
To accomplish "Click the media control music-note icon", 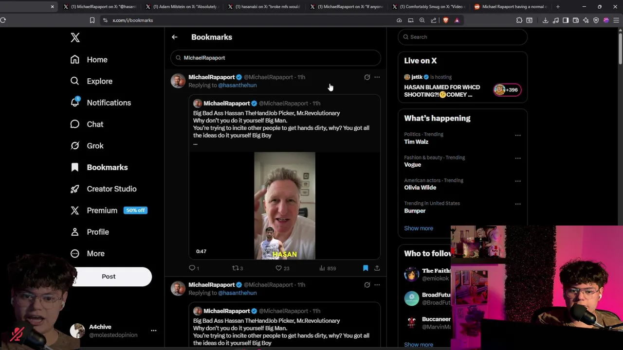I will point(555,20).
